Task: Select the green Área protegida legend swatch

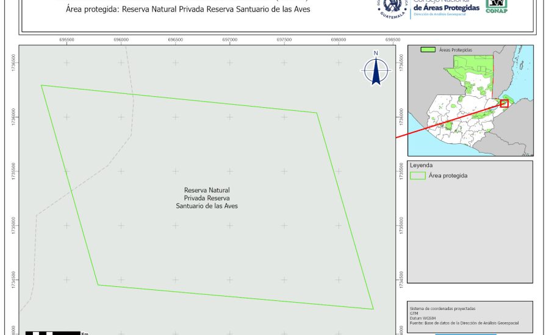Action: point(418,175)
